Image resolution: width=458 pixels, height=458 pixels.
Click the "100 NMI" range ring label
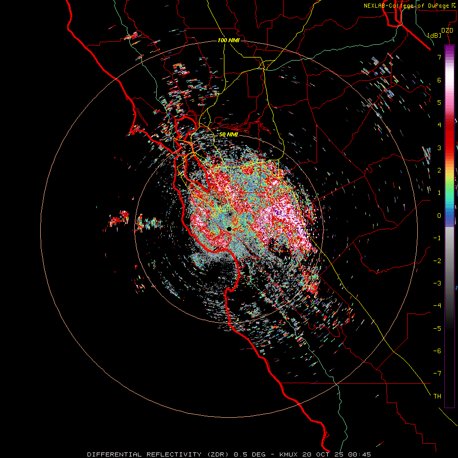tap(228, 40)
